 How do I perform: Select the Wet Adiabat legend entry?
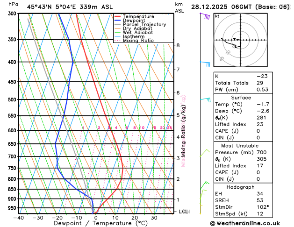point(134,32)
